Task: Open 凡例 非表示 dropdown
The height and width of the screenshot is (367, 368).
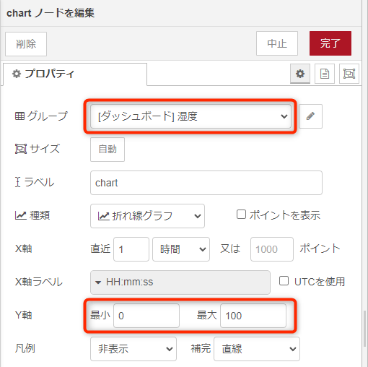Action: pos(133,349)
